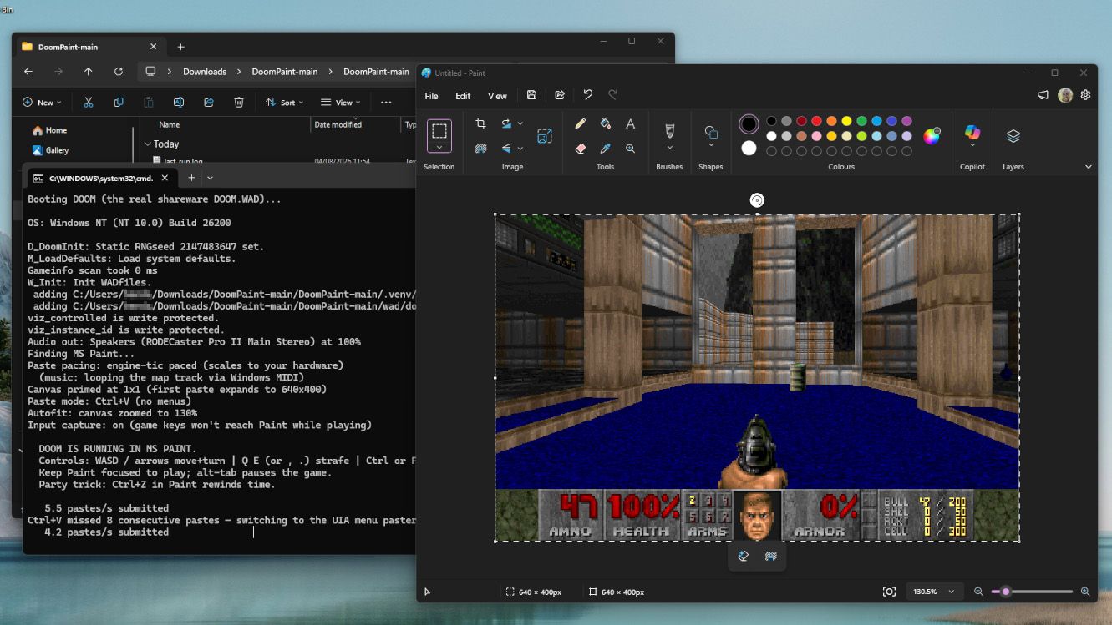The height and width of the screenshot is (625, 1112).
Task: Open the Resize and skew image tool
Action: click(x=545, y=136)
